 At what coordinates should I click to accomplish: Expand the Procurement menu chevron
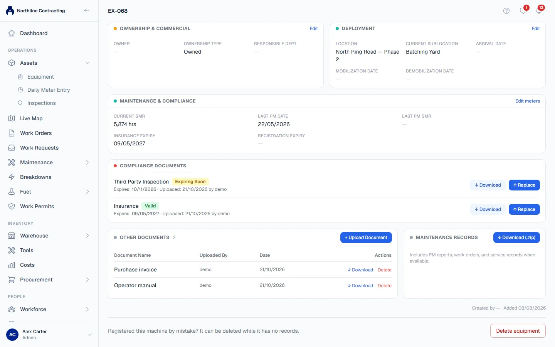pos(87,280)
